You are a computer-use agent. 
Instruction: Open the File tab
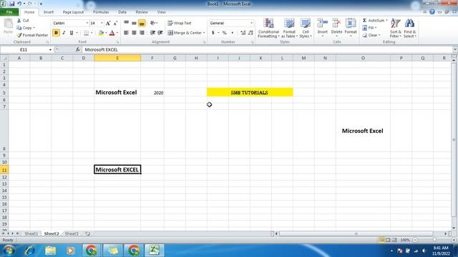9,12
